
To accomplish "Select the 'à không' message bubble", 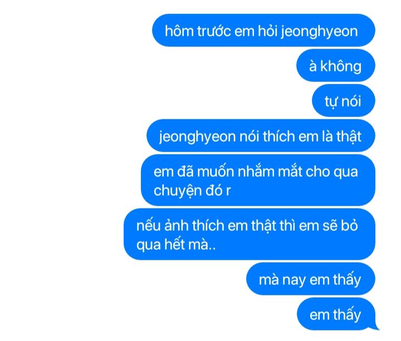I will pos(335,66).
